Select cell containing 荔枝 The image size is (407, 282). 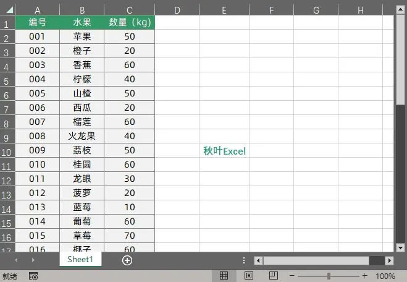pos(82,150)
